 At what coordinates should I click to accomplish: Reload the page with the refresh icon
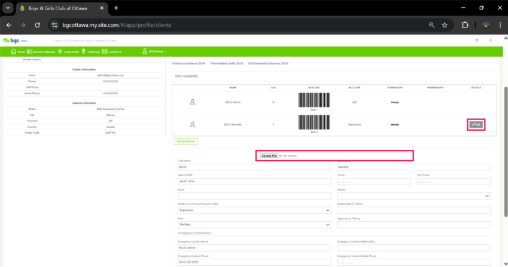(x=37, y=25)
